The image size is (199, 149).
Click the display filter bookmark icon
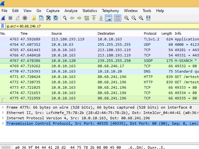[3, 26]
